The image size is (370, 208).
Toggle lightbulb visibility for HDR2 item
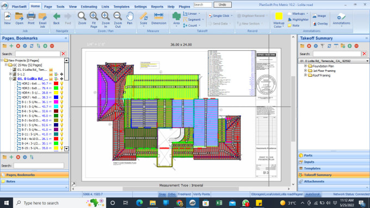tap(62, 83)
